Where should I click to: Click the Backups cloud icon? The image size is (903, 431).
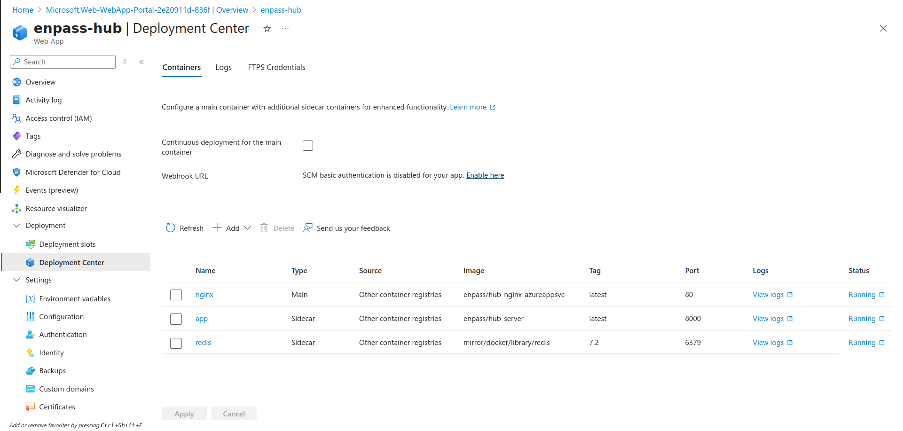click(31, 371)
